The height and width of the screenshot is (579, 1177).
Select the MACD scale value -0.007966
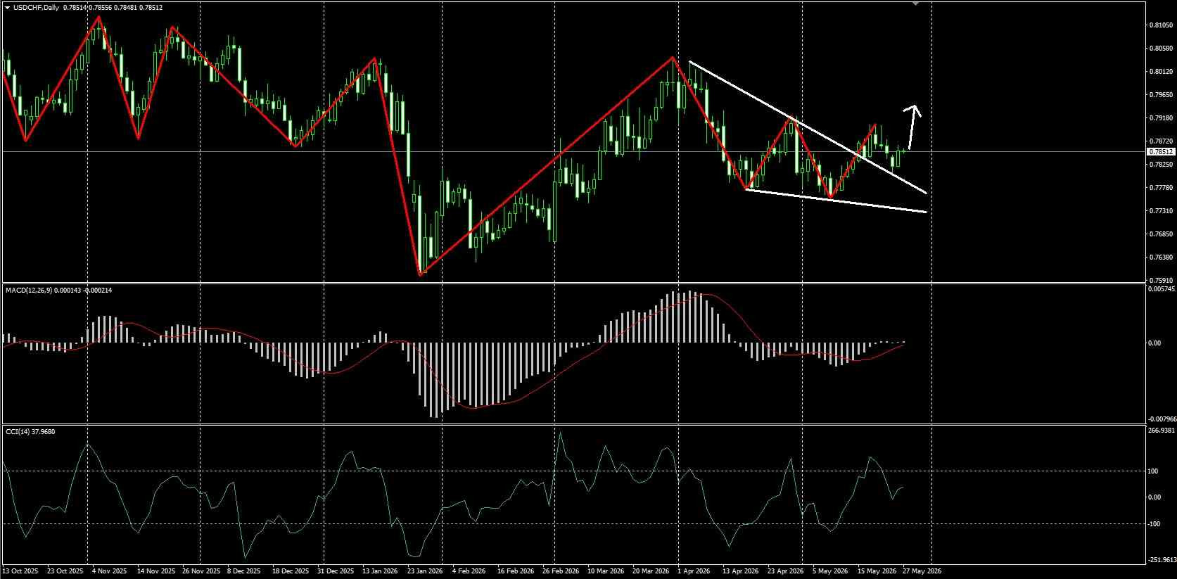(1162, 419)
